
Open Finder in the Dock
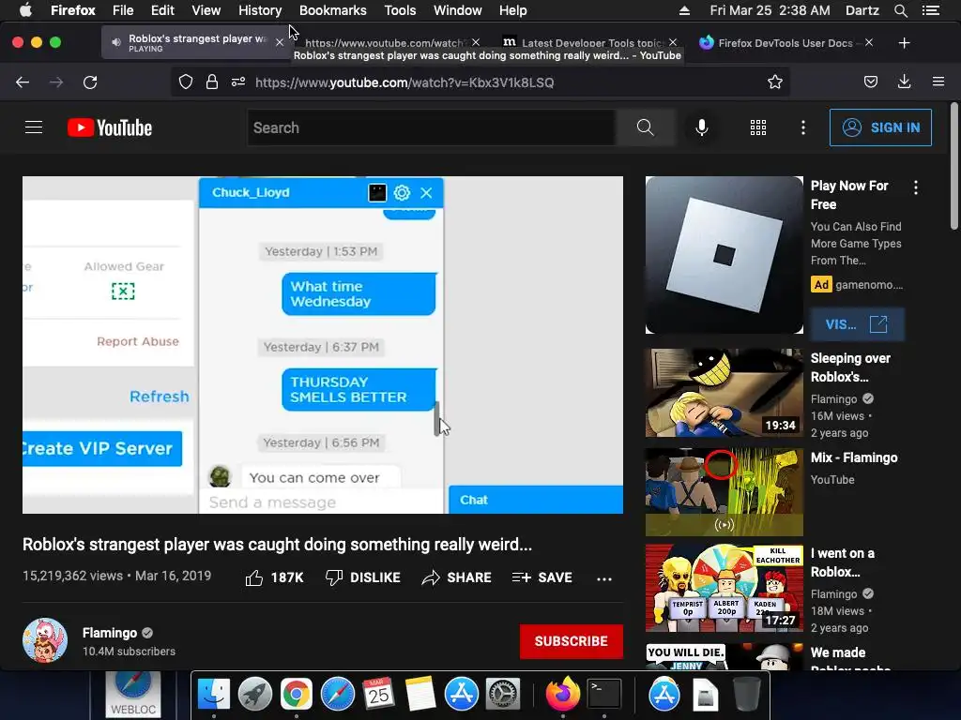[x=213, y=695]
